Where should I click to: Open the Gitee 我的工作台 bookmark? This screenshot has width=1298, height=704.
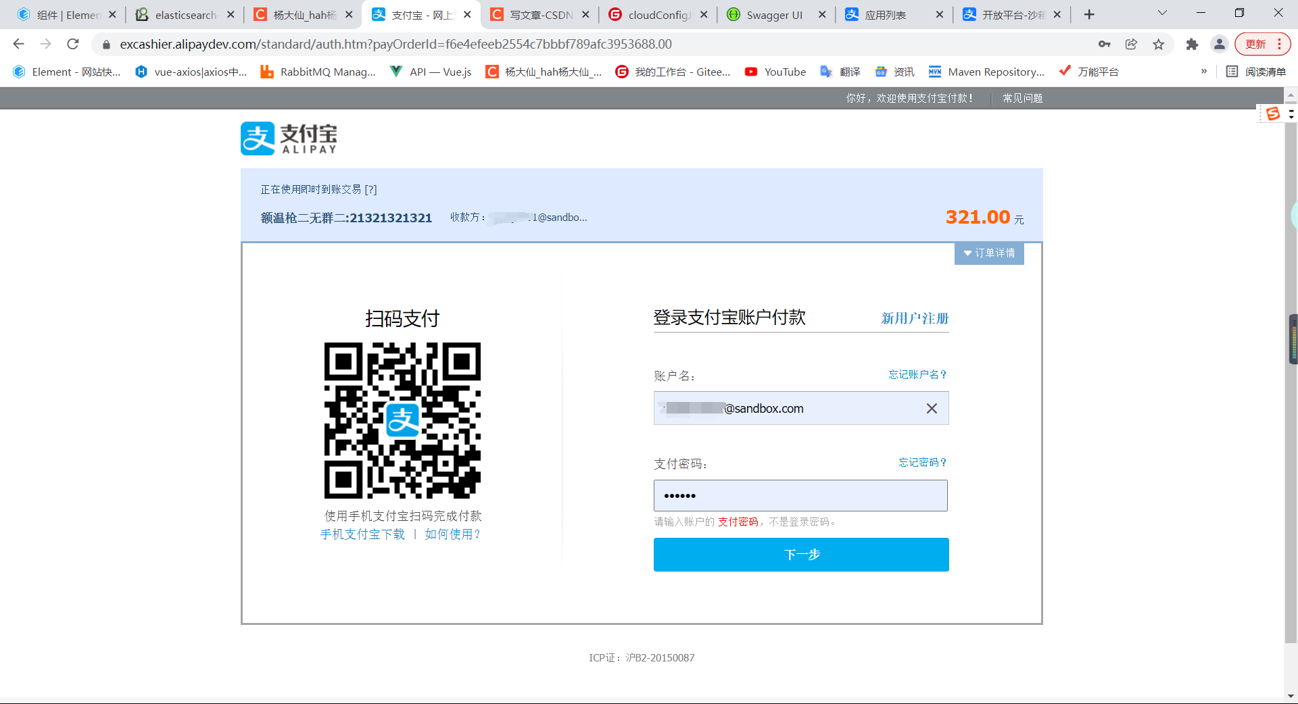[x=673, y=72]
